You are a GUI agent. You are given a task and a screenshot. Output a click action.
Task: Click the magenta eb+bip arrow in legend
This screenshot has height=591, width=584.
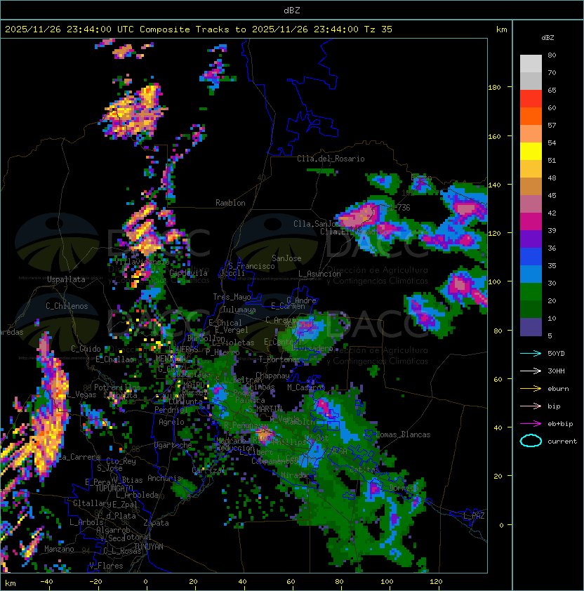point(531,424)
